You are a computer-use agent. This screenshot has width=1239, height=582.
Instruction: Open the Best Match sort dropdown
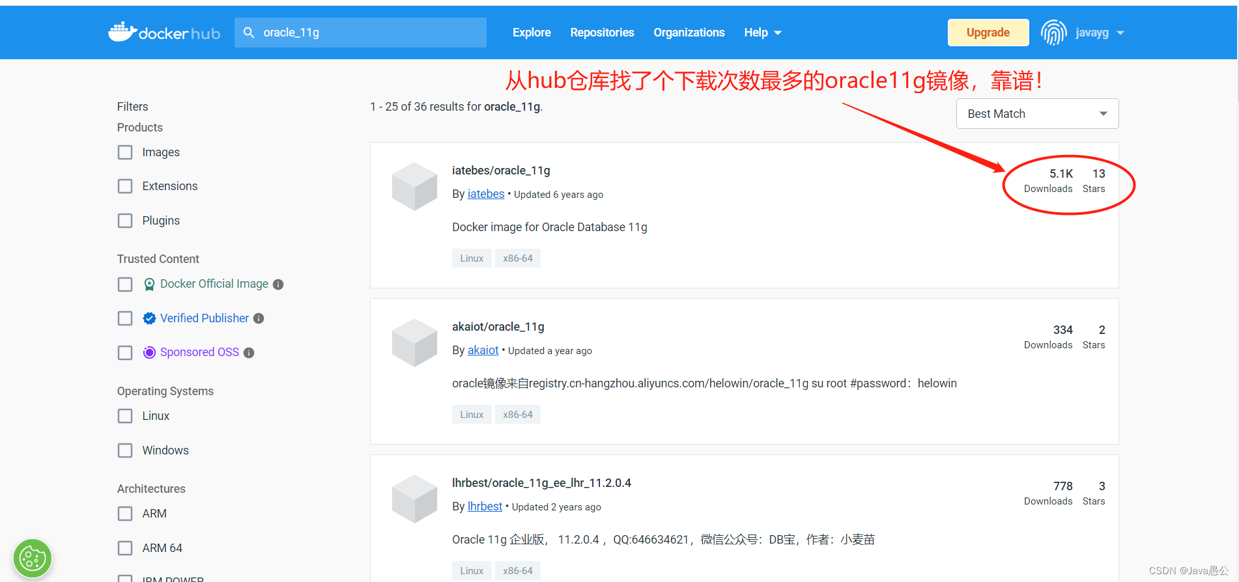tap(1037, 114)
